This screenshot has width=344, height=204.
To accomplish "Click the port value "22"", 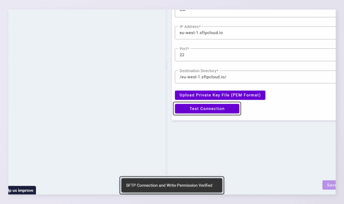I will click(x=182, y=55).
